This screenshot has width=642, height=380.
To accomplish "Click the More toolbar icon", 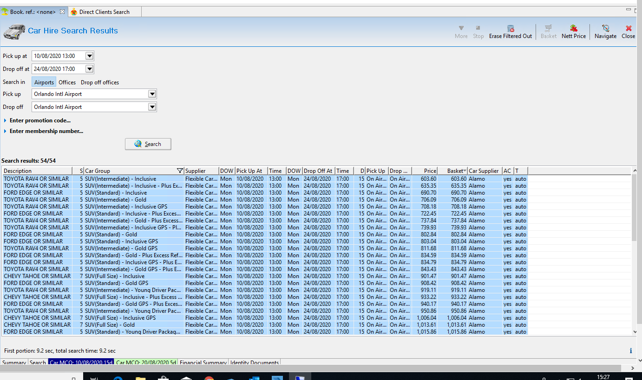I will click(x=461, y=28).
